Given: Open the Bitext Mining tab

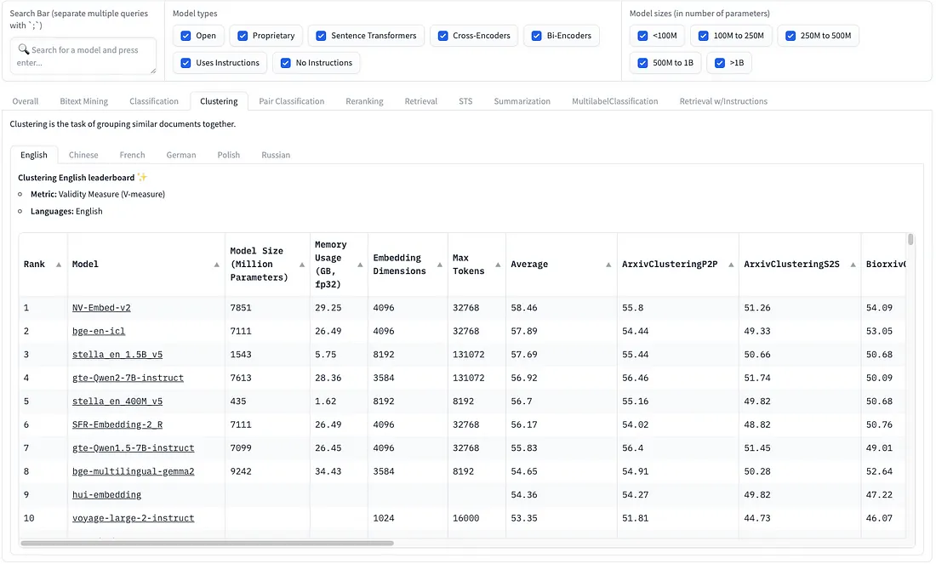Looking at the screenshot, I should pyautogui.click(x=83, y=101).
